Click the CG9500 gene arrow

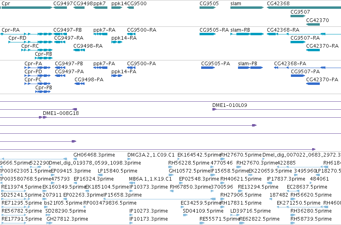coord(131,8)
